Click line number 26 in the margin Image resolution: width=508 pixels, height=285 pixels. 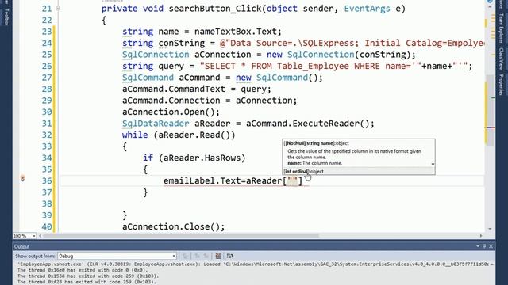click(x=47, y=66)
